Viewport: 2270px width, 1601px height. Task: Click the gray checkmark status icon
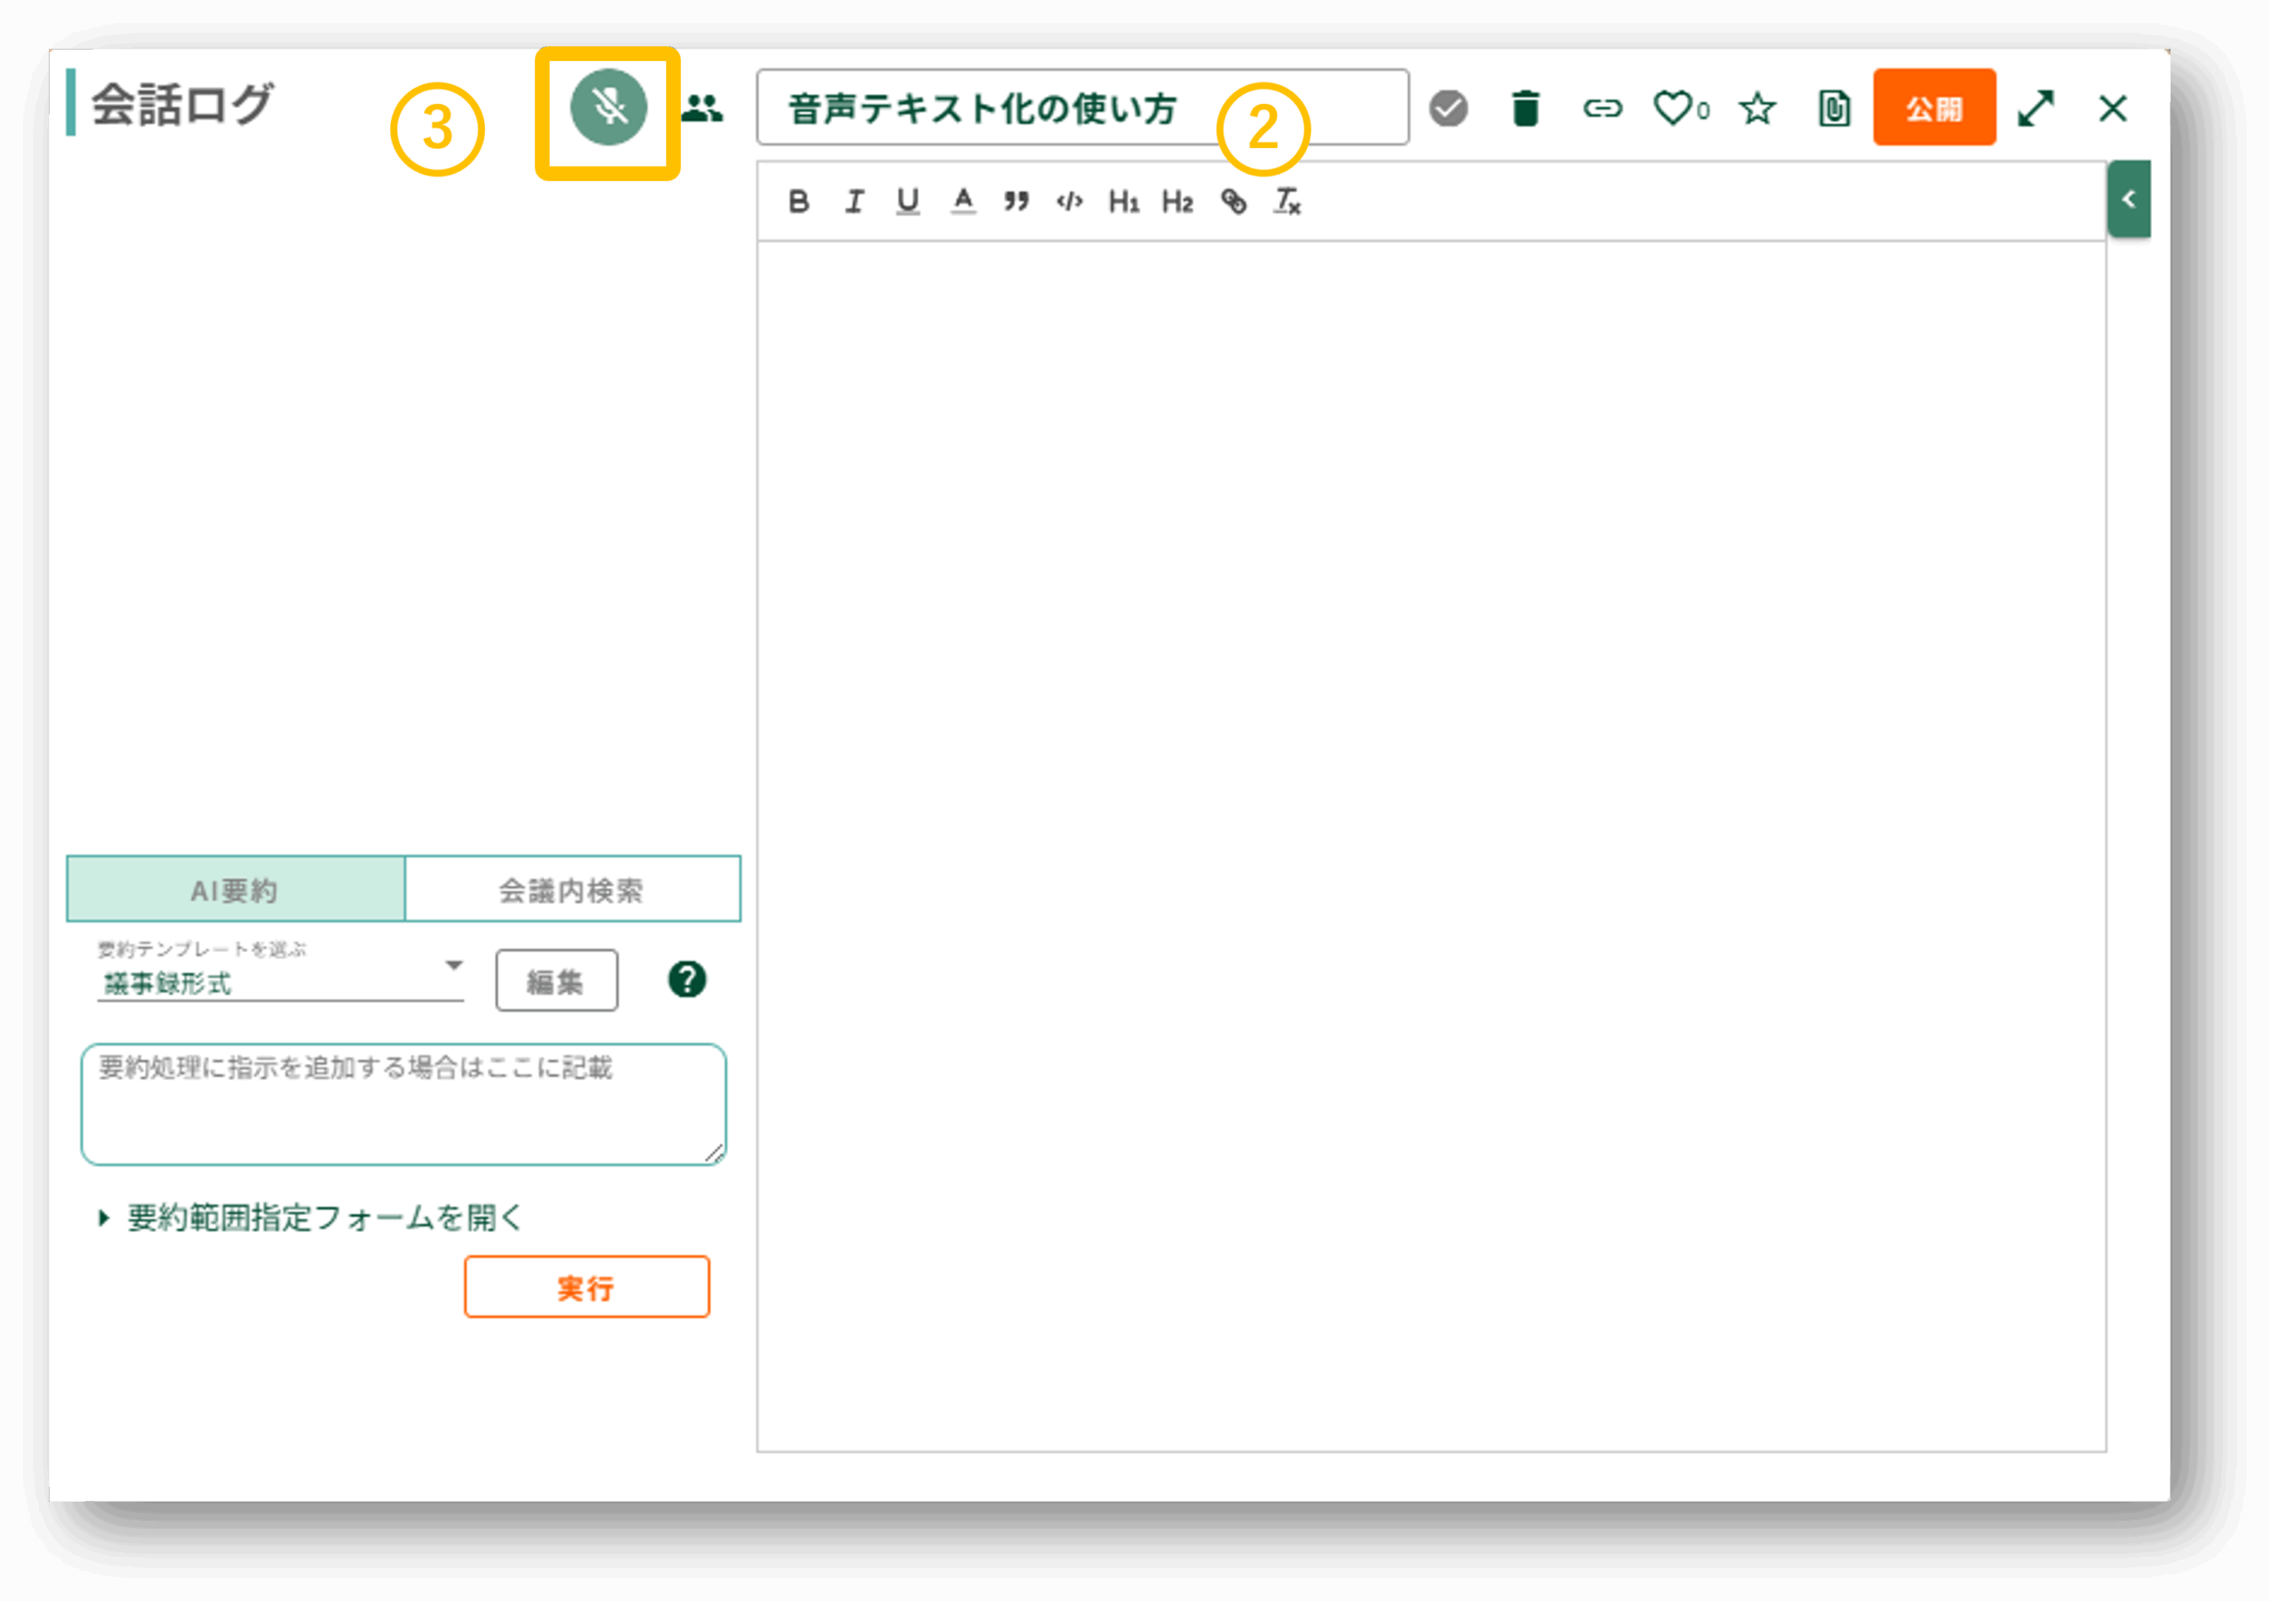point(1447,108)
